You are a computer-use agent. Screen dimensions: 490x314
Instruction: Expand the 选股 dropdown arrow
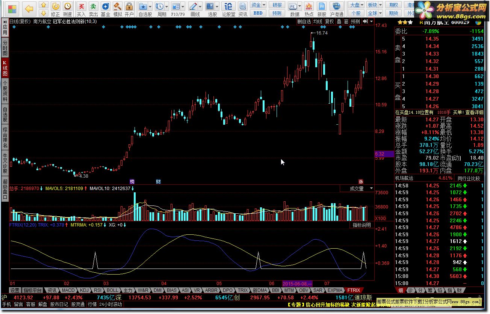coord(217,6)
